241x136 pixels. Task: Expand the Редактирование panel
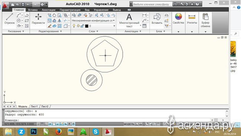coord(50,31)
